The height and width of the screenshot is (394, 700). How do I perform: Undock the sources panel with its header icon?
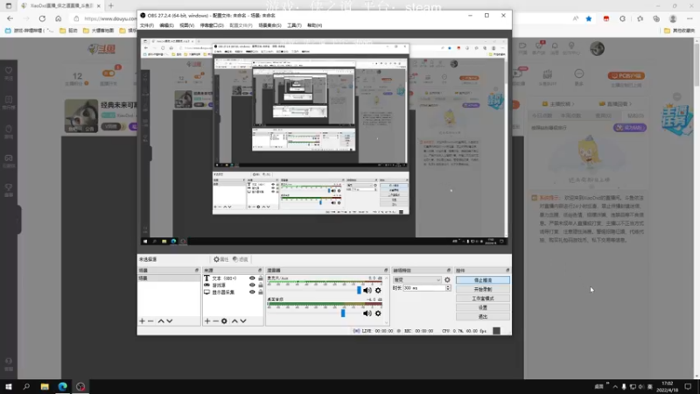(260, 271)
